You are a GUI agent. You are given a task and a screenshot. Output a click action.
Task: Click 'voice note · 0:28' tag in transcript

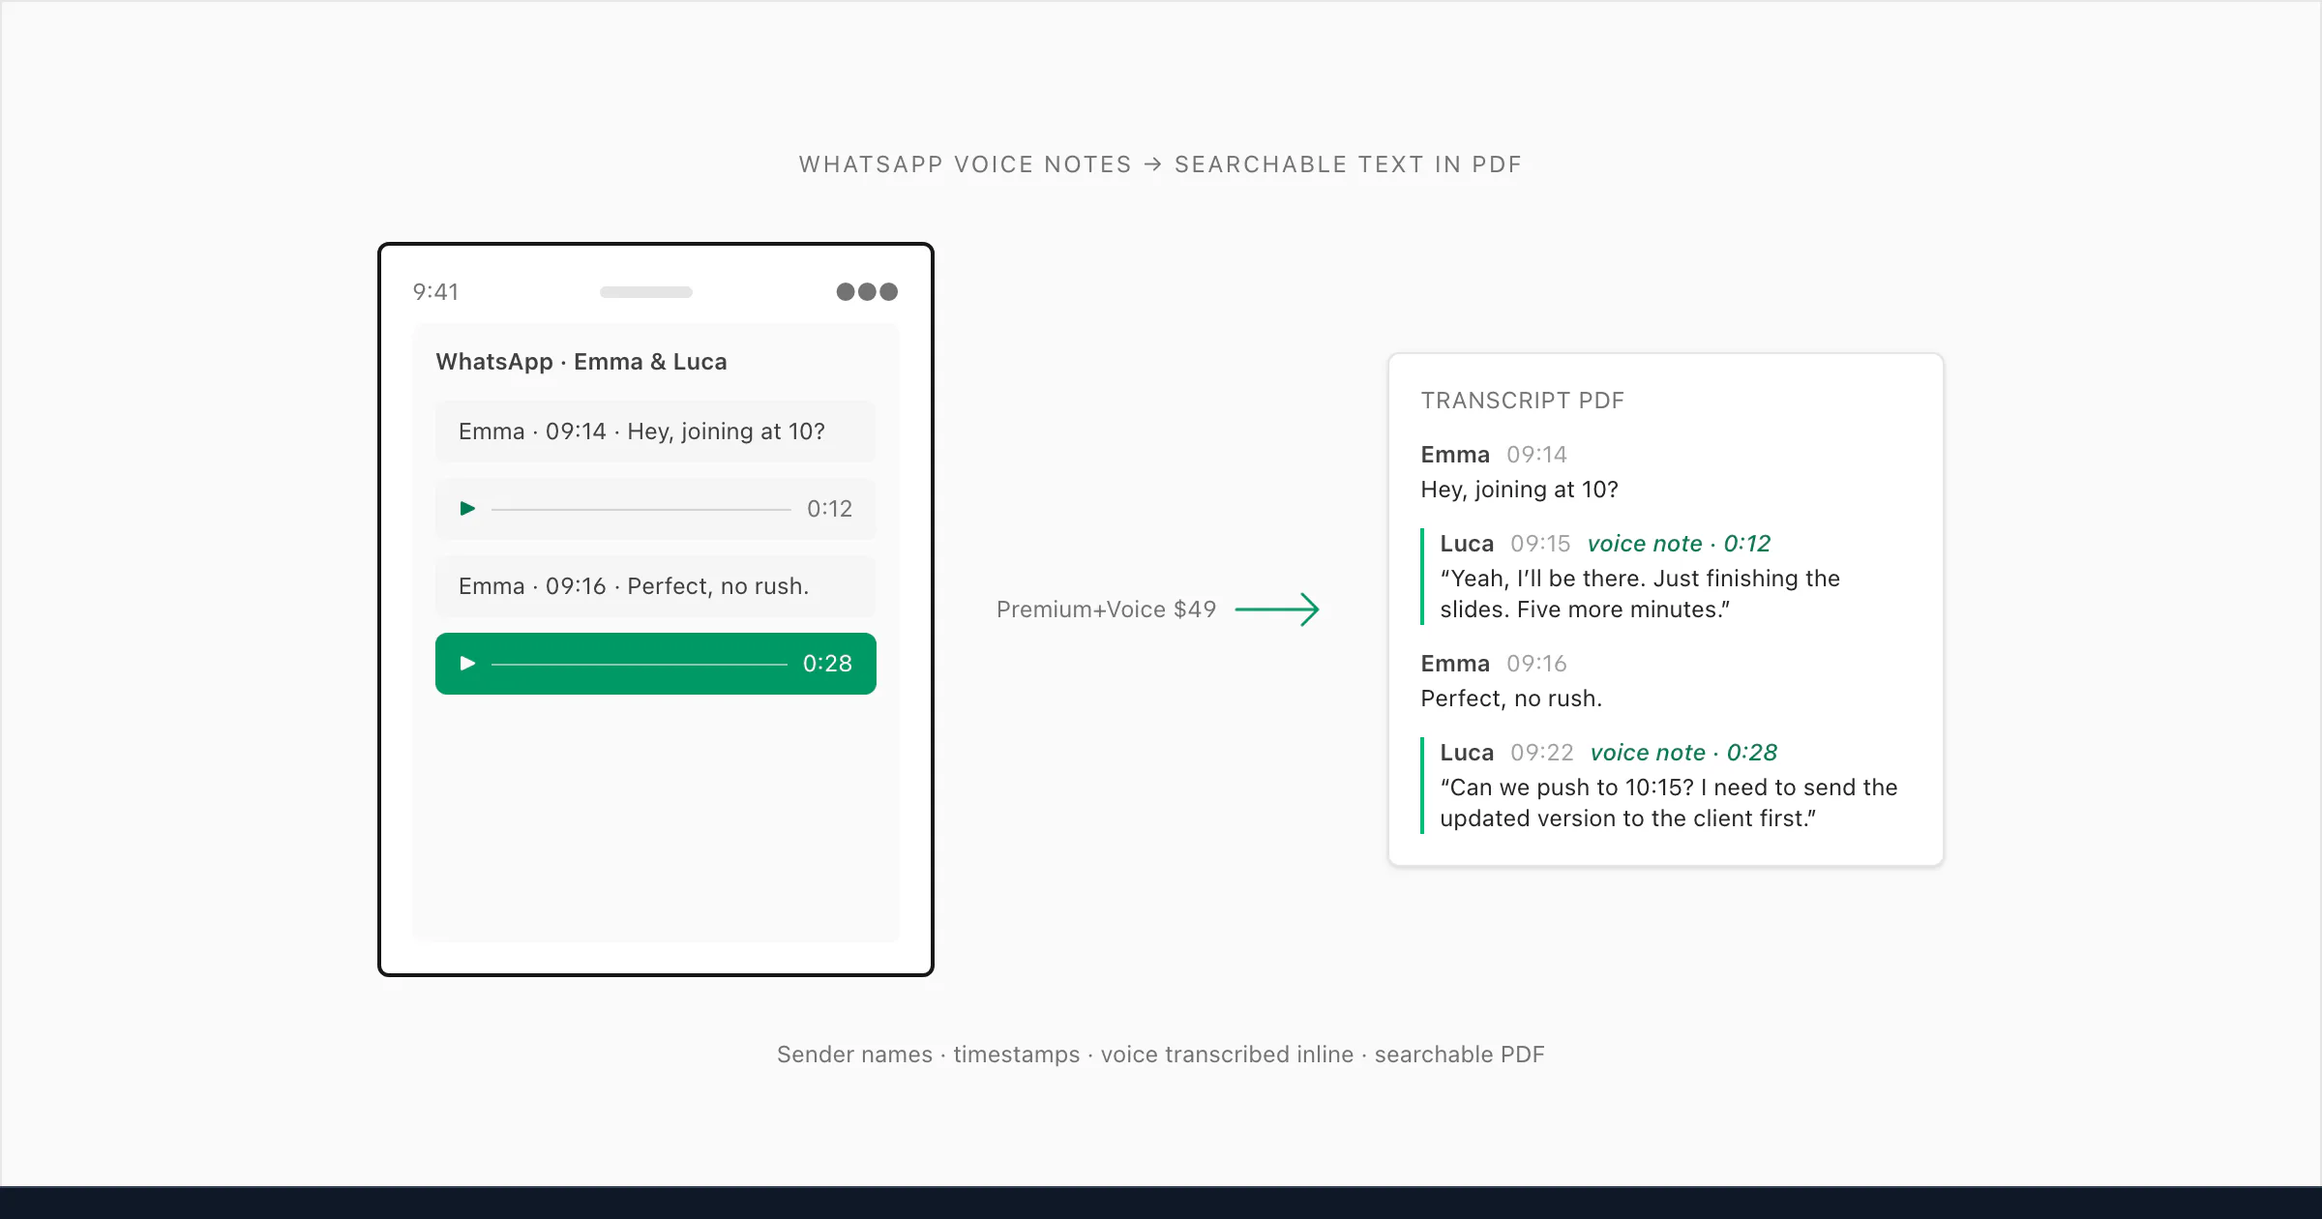[1683, 753]
